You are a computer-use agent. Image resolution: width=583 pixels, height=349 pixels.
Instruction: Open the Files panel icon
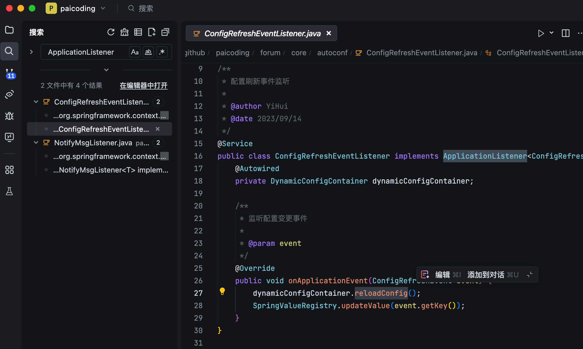coord(9,30)
